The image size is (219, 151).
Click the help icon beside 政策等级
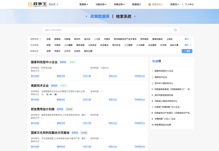[x=40, y=39]
